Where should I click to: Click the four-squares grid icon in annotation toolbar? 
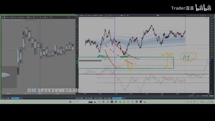coord(72,90)
